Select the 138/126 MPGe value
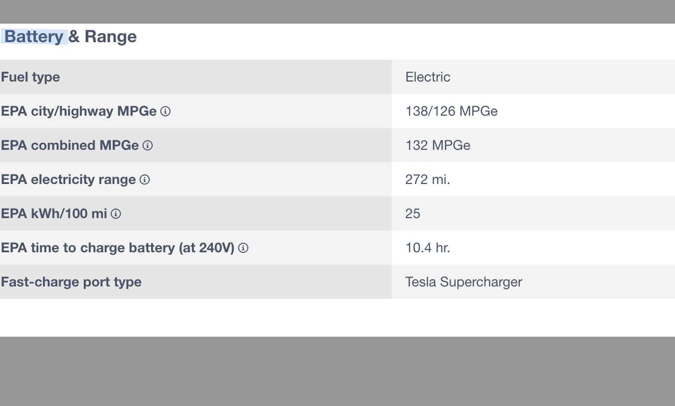Screen dimensions: 675x406 (451, 111)
